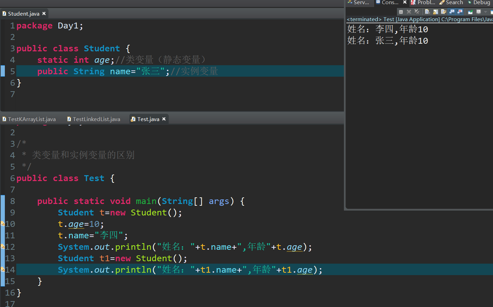Toggle show console when standard out changes

coord(452,12)
